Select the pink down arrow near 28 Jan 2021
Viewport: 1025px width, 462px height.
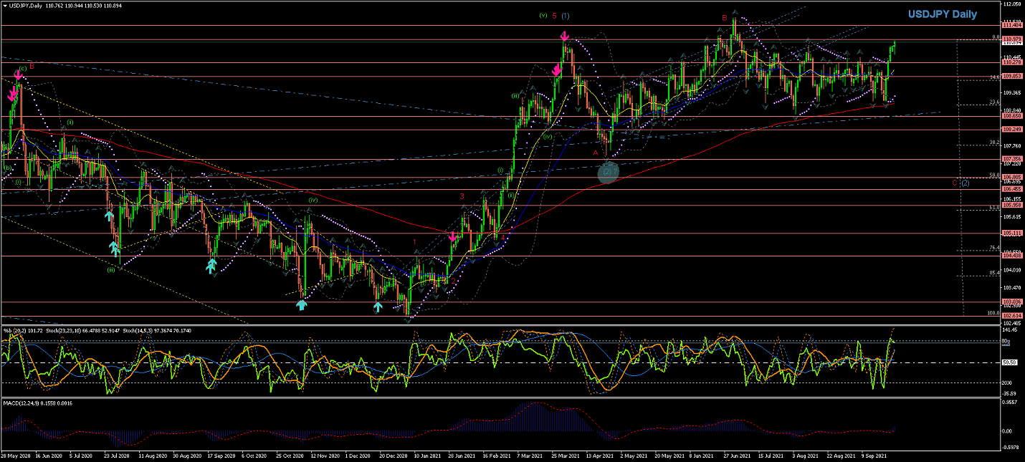(452, 236)
